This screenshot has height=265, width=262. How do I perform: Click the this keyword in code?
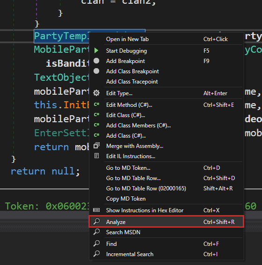[x=45, y=105]
